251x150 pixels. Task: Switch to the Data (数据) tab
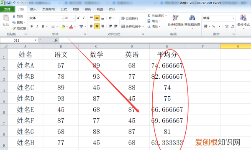(76, 9)
